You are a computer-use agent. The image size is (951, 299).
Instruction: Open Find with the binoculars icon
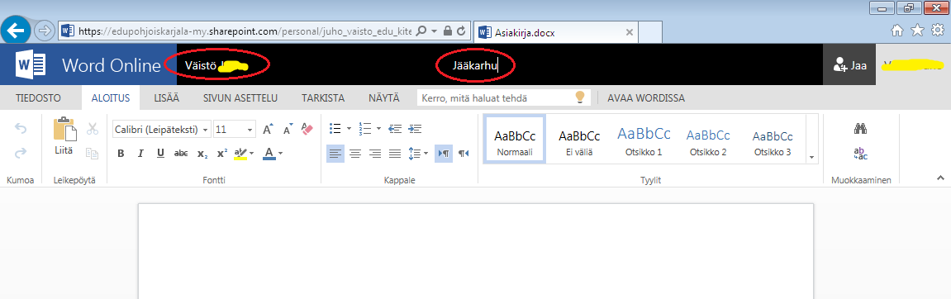tap(860, 129)
